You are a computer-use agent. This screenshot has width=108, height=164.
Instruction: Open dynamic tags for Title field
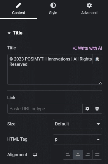point(97,59)
